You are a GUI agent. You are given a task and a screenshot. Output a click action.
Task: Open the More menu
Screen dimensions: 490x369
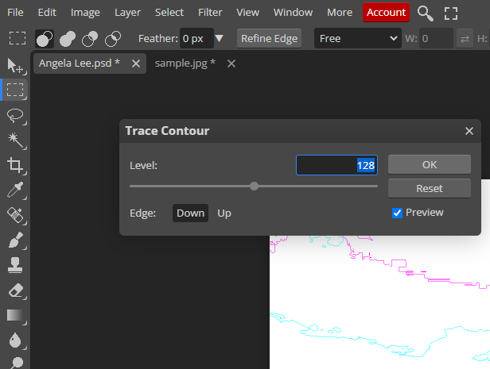(x=339, y=13)
